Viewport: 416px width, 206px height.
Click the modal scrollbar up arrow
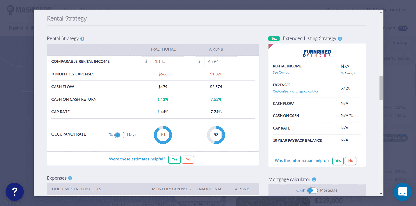click(x=381, y=12)
